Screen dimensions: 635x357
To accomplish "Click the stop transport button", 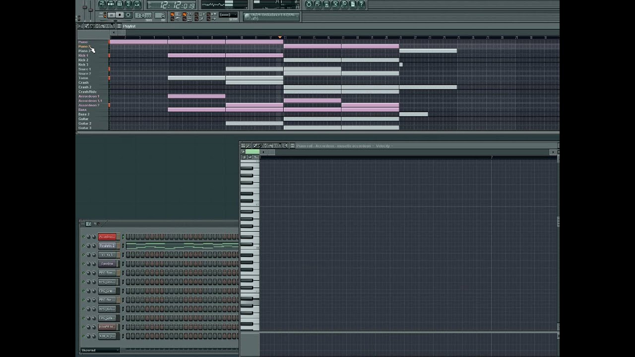I will 120,14.
